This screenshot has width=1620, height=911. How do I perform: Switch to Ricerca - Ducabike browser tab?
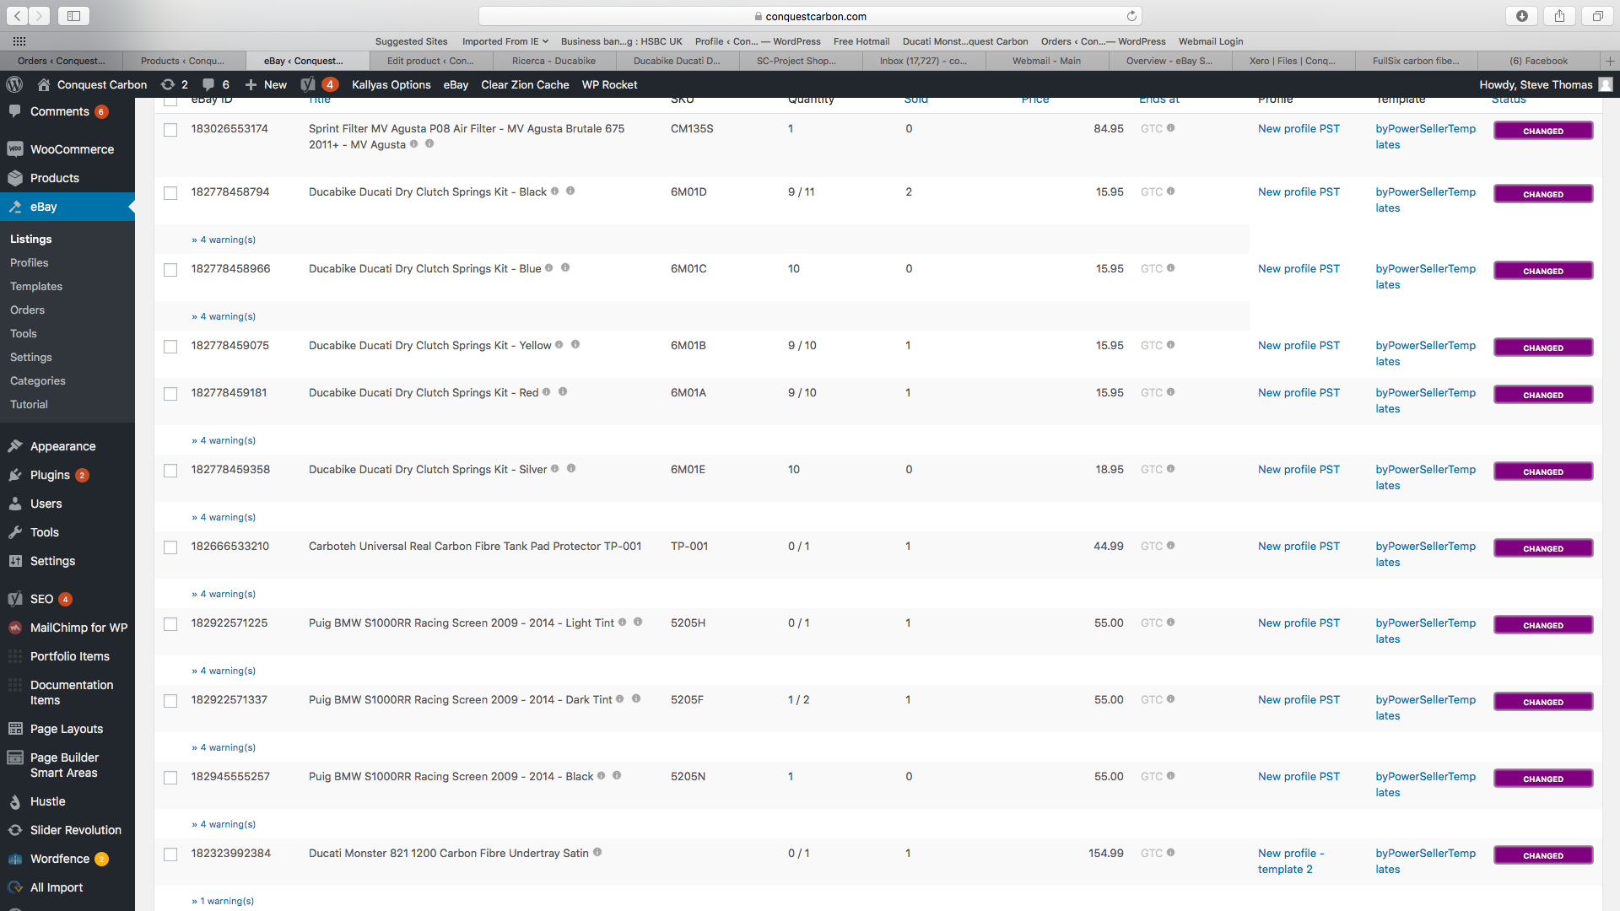click(x=553, y=61)
